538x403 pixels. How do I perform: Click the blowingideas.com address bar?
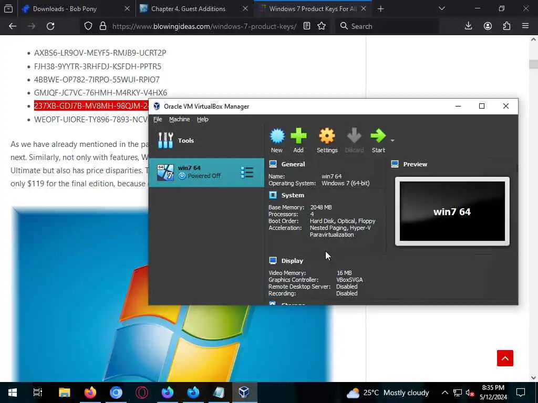[204, 26]
